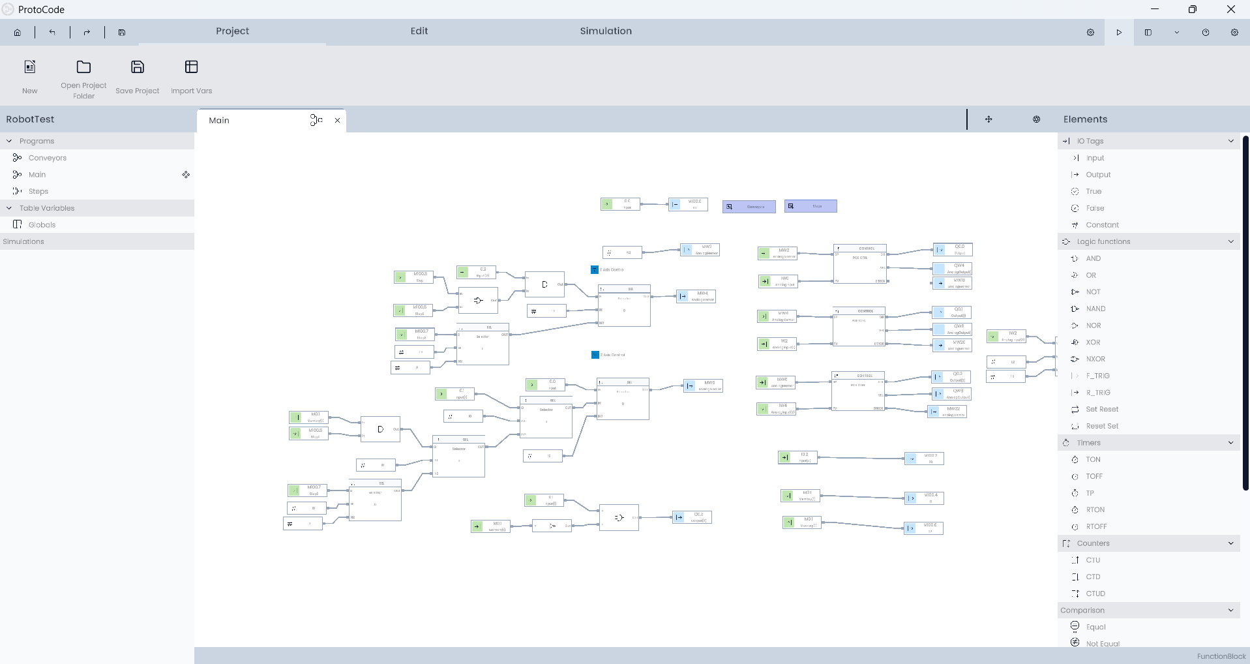This screenshot has height=664, width=1250.
Task: Collapse the Table Variables section
Action: [9, 208]
